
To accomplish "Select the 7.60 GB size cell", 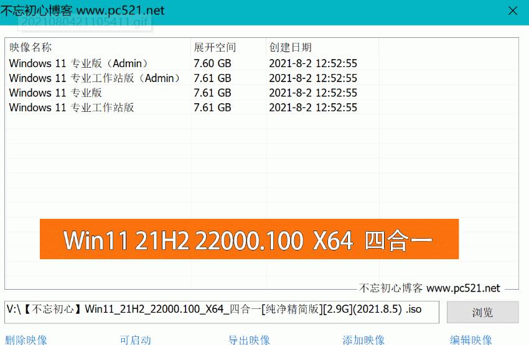I will tap(212, 63).
